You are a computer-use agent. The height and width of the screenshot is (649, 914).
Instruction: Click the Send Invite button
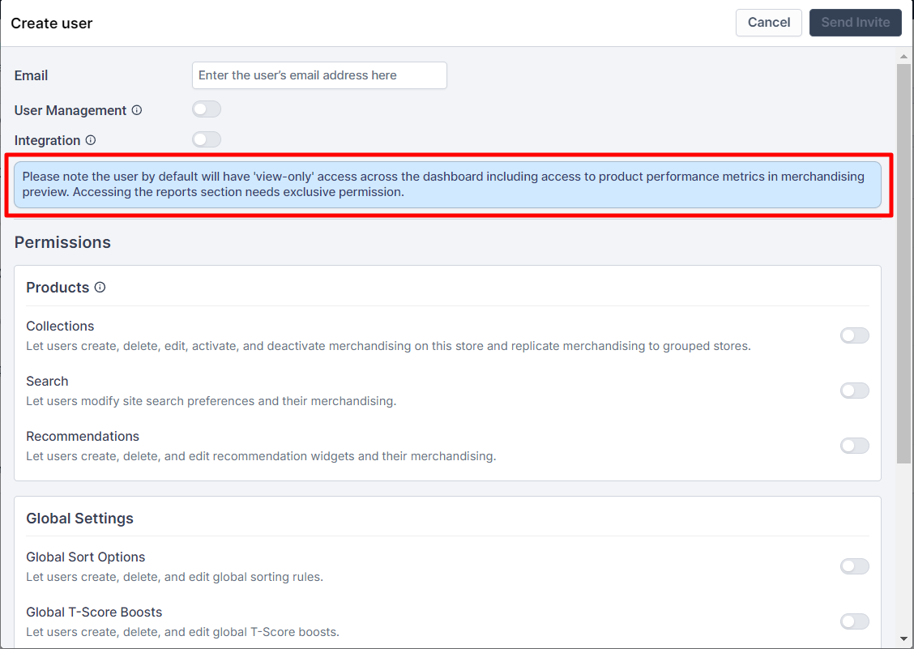[855, 22]
